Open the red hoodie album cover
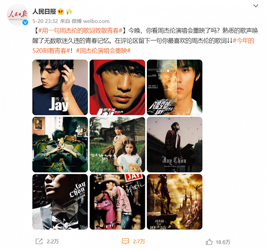267x249 pixels. click(117, 87)
